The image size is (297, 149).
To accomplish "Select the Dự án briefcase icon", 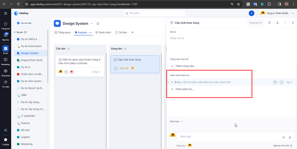I will (5, 48).
